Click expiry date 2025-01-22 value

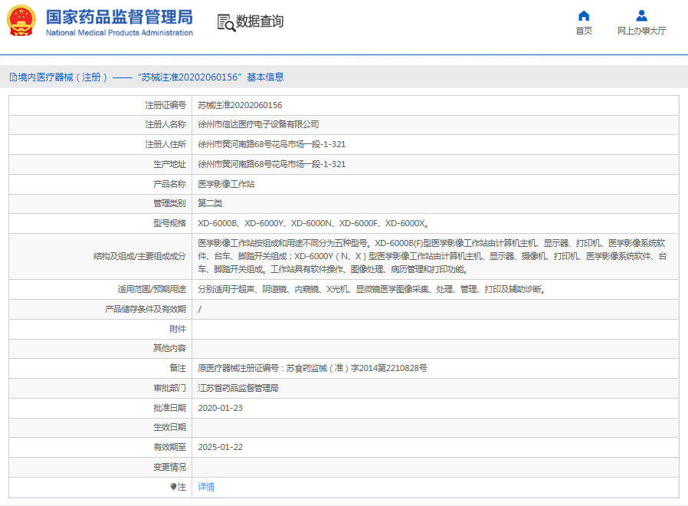[220, 447]
